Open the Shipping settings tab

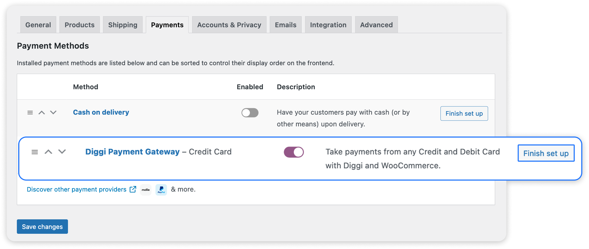123,25
